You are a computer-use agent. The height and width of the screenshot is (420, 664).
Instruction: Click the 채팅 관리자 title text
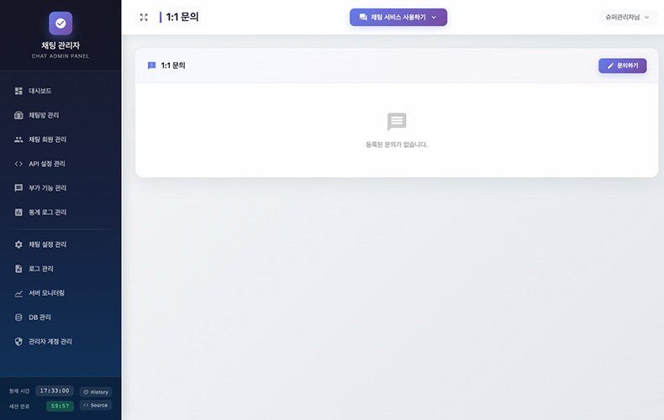pos(61,45)
